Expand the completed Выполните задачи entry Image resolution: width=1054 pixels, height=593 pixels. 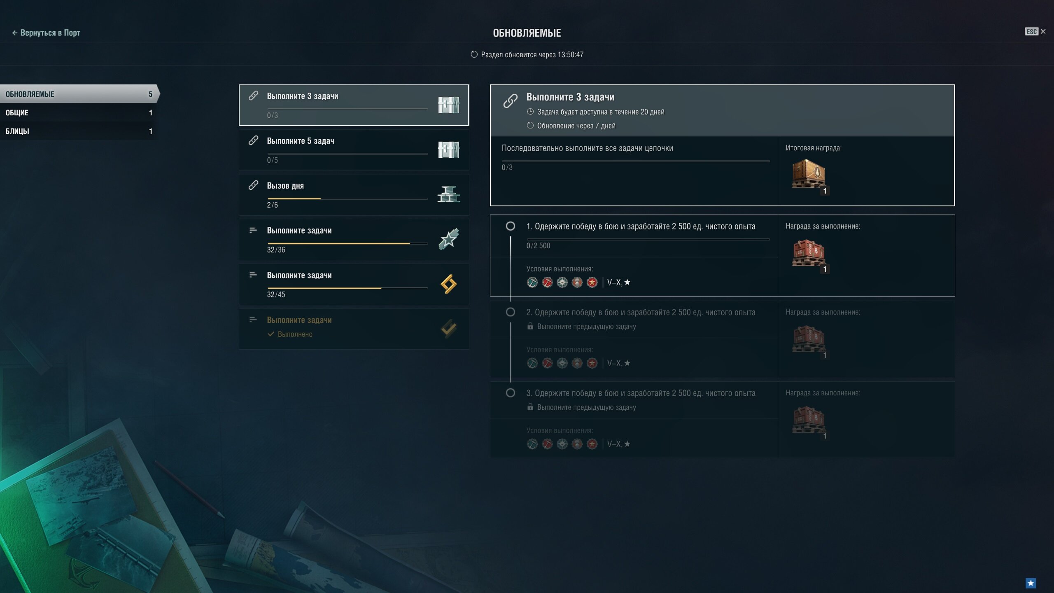[x=354, y=329]
